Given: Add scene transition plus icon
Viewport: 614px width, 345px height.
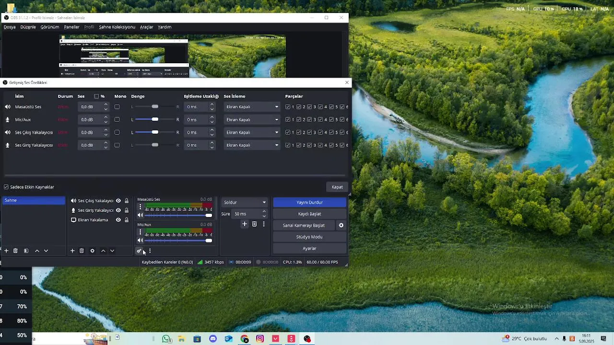Looking at the screenshot, I should click(x=244, y=224).
